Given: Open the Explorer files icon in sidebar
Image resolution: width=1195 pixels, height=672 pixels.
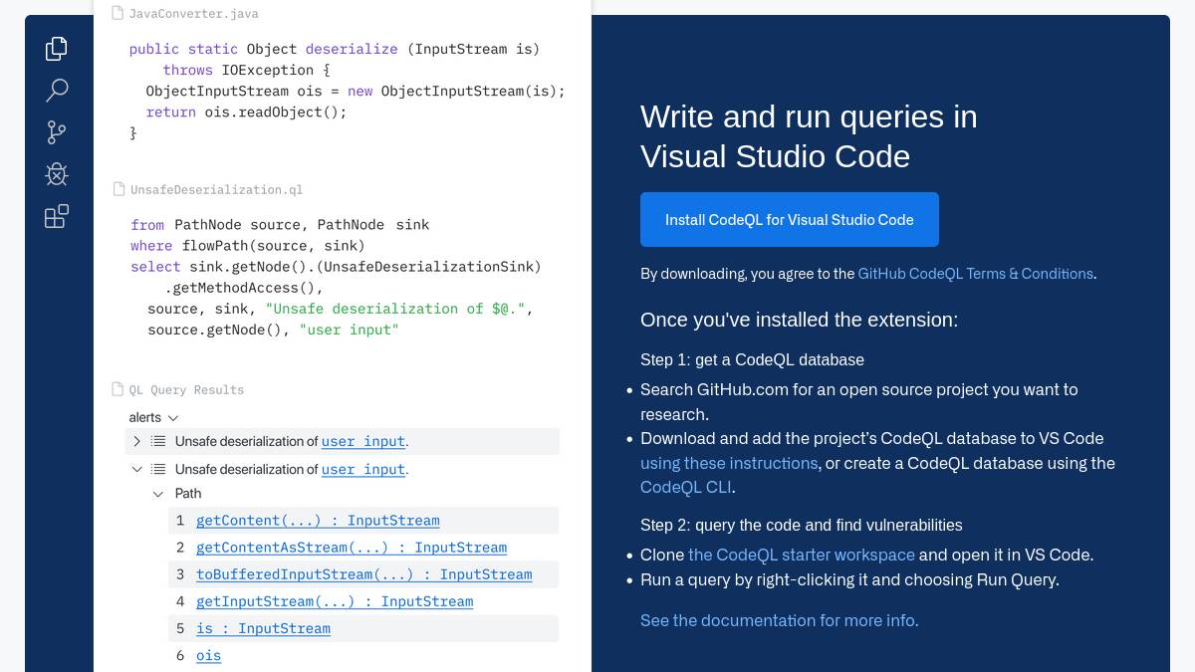Looking at the screenshot, I should coord(57,48).
